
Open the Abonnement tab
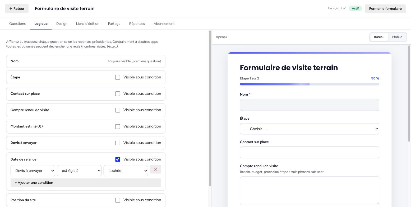pyautogui.click(x=164, y=24)
